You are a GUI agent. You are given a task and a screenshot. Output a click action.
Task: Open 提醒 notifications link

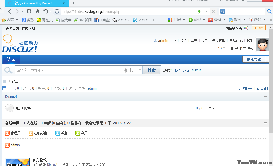pos(205,41)
